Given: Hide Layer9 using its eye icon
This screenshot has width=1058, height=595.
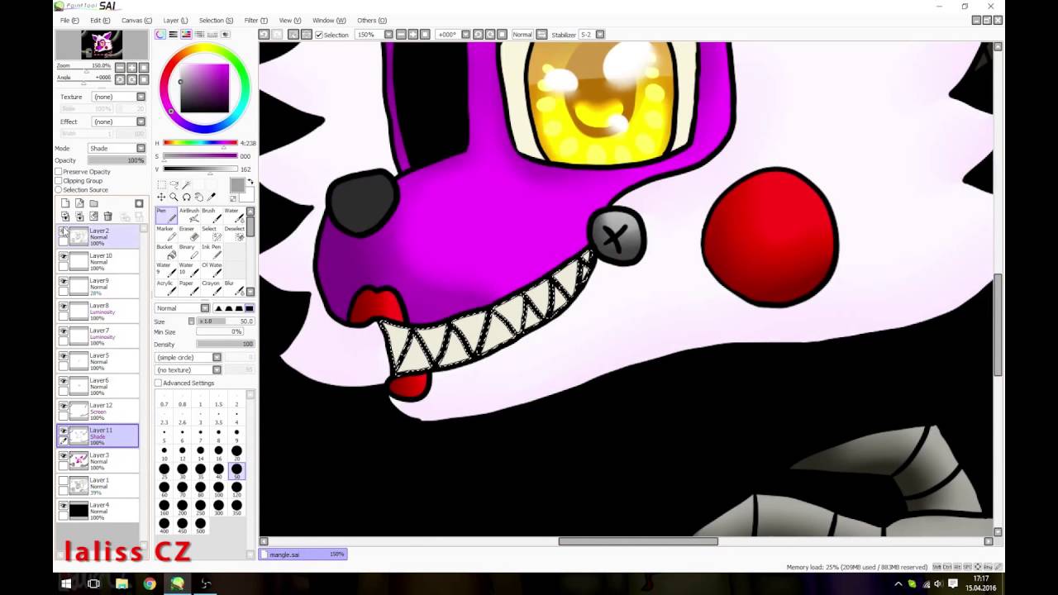Looking at the screenshot, I should (64, 282).
